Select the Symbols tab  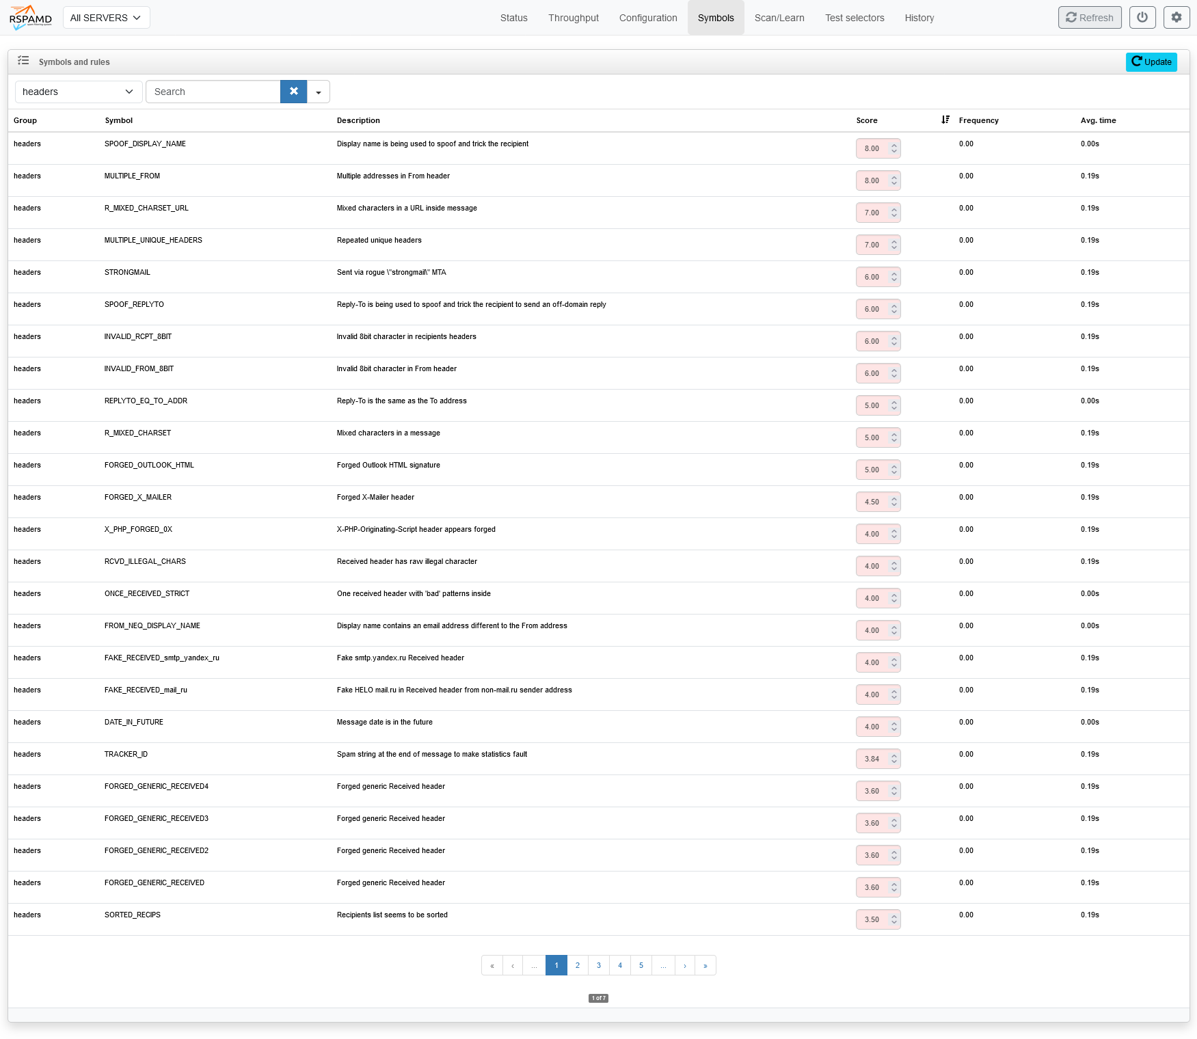pyautogui.click(x=716, y=18)
